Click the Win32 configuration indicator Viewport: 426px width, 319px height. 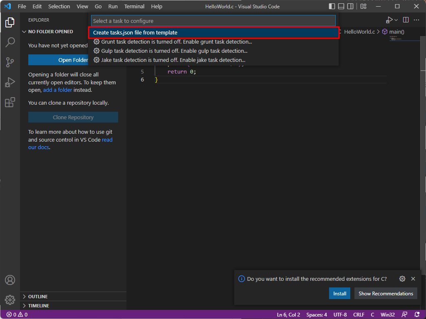tap(388, 315)
